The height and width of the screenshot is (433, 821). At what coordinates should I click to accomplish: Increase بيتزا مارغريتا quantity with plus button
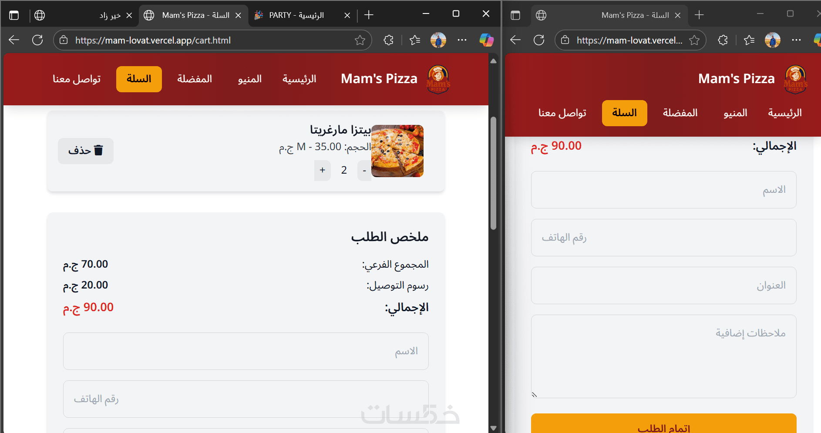(x=323, y=170)
